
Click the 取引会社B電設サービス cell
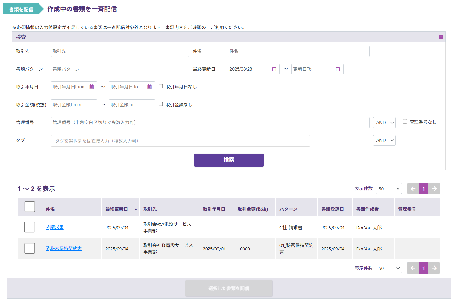169,248
